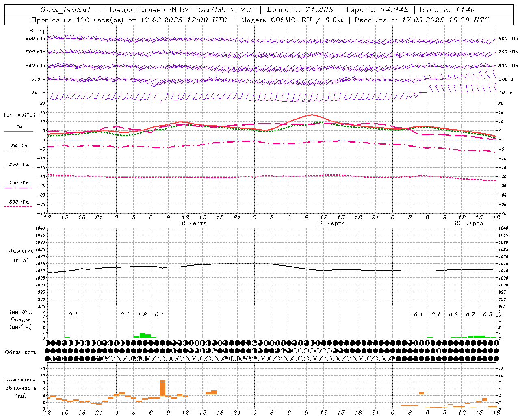The image size is (520, 416).
Task: Click the 1040 label on left pressure axis
Action: tap(40, 228)
